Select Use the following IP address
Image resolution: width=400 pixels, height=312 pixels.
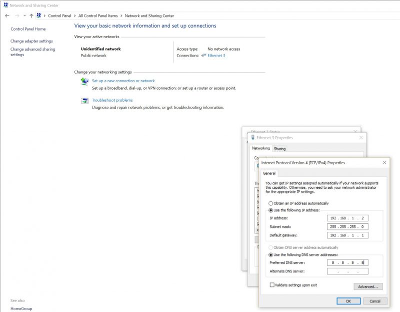coord(271,210)
